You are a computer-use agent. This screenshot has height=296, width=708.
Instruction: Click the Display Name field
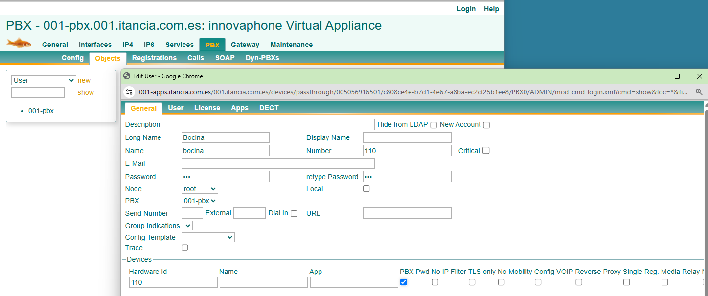tap(407, 137)
